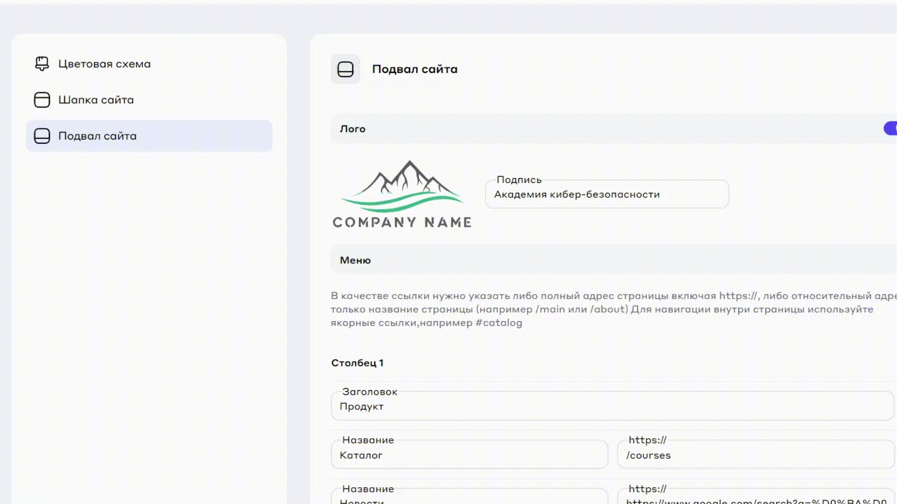Click the Название field with Новости
Viewport: 897px width, 504px height.
[469, 498]
